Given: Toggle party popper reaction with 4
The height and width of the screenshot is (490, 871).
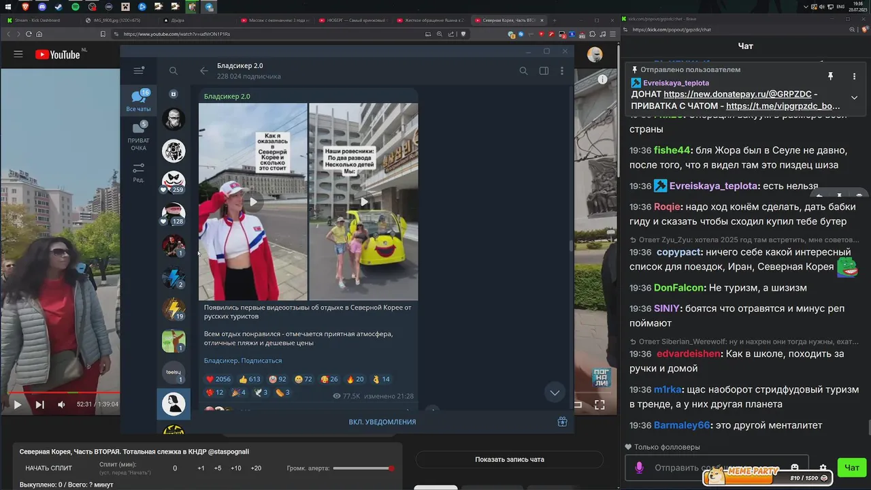Looking at the screenshot, I should [239, 393].
